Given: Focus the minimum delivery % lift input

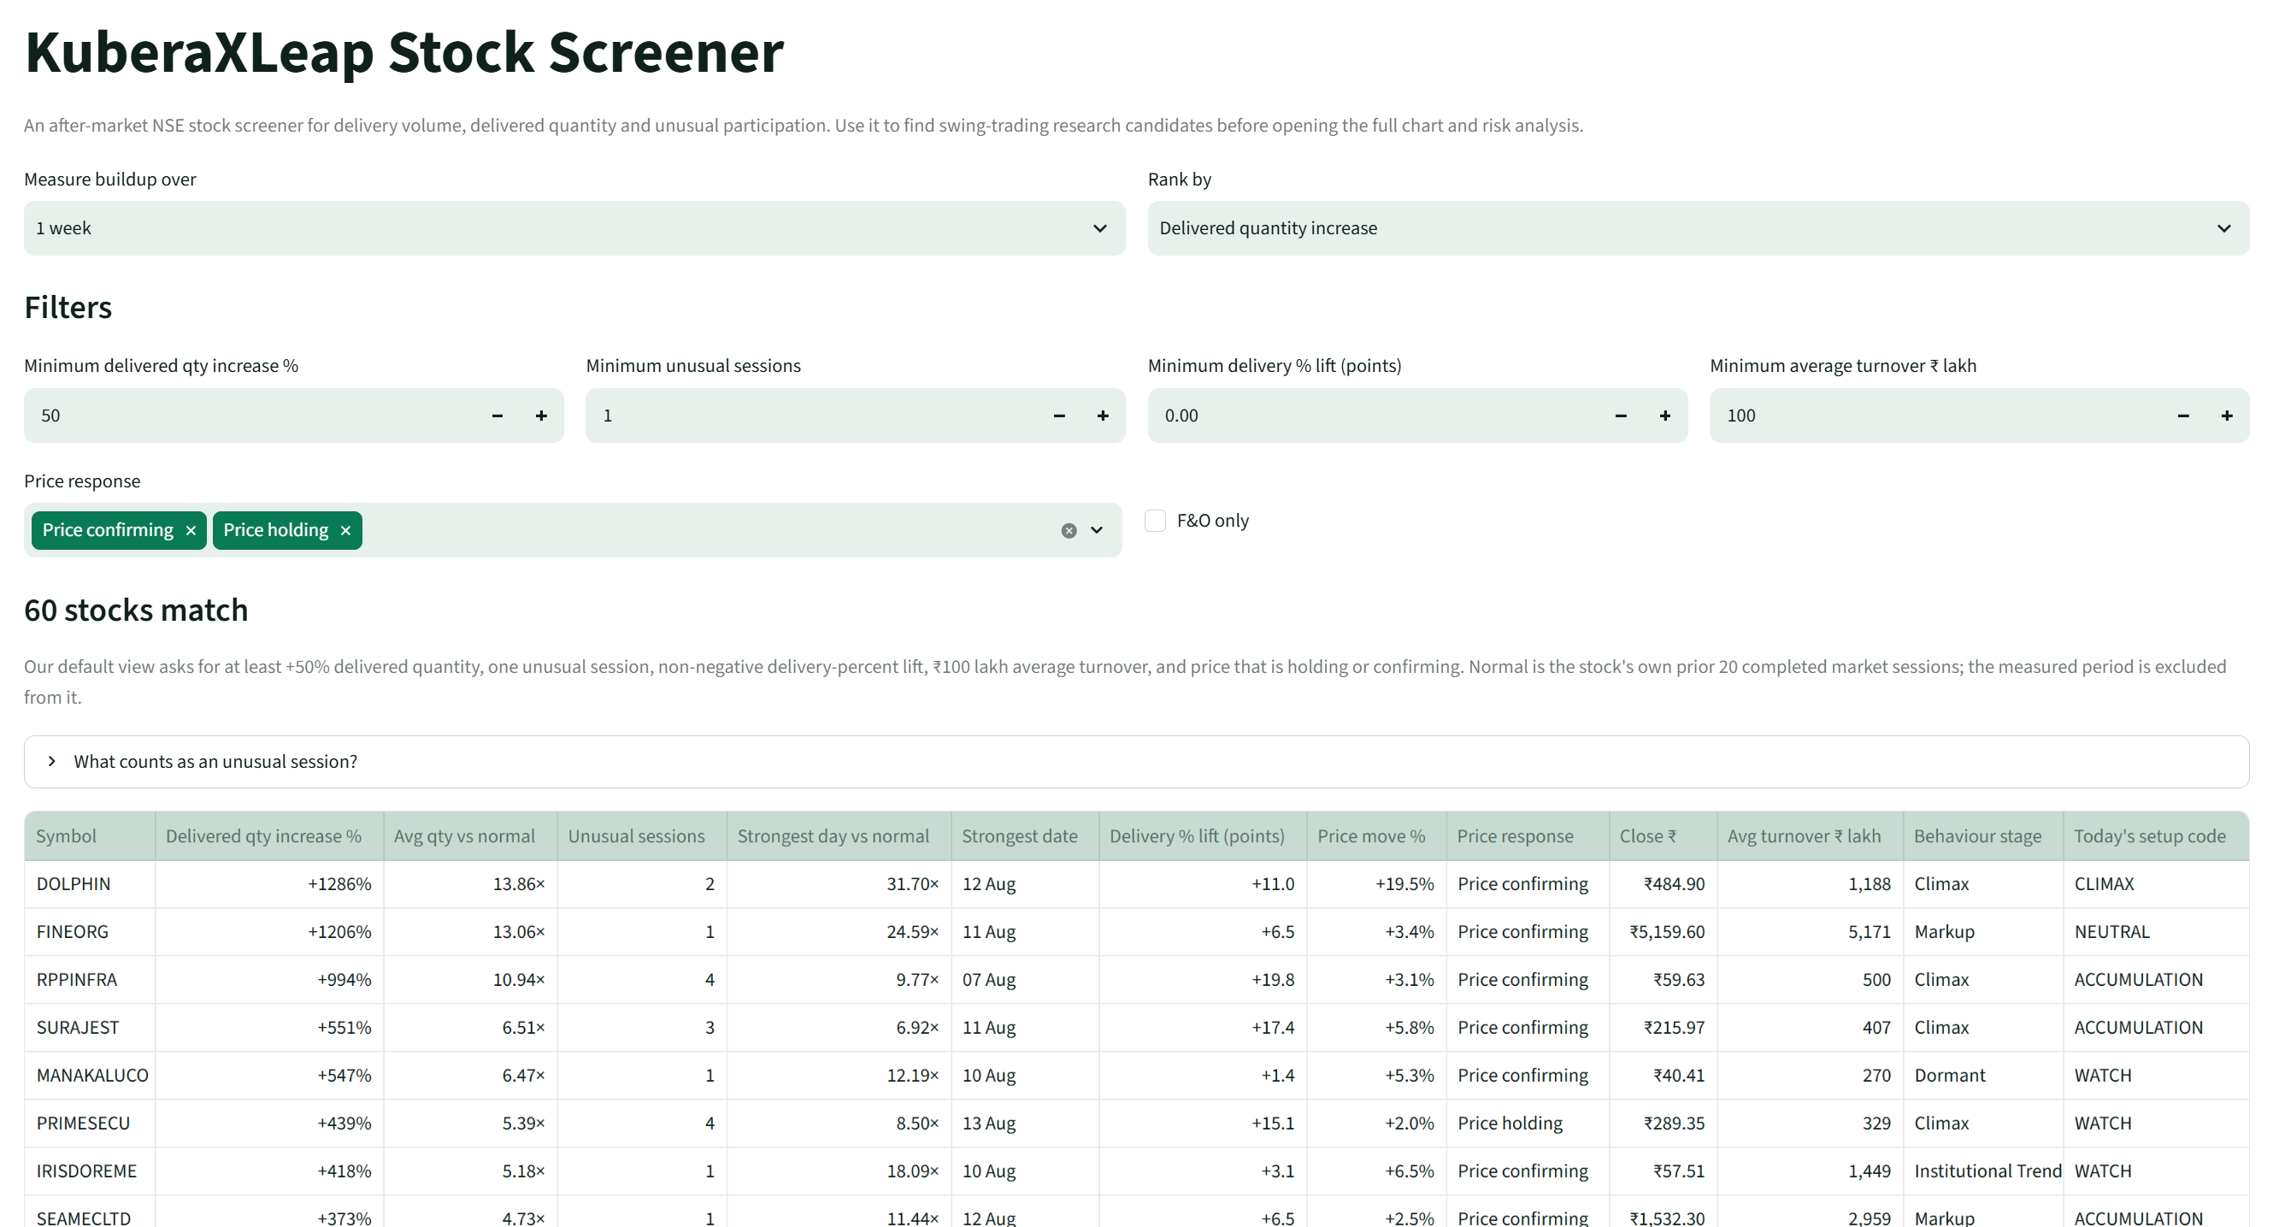Looking at the screenshot, I should tap(1374, 415).
